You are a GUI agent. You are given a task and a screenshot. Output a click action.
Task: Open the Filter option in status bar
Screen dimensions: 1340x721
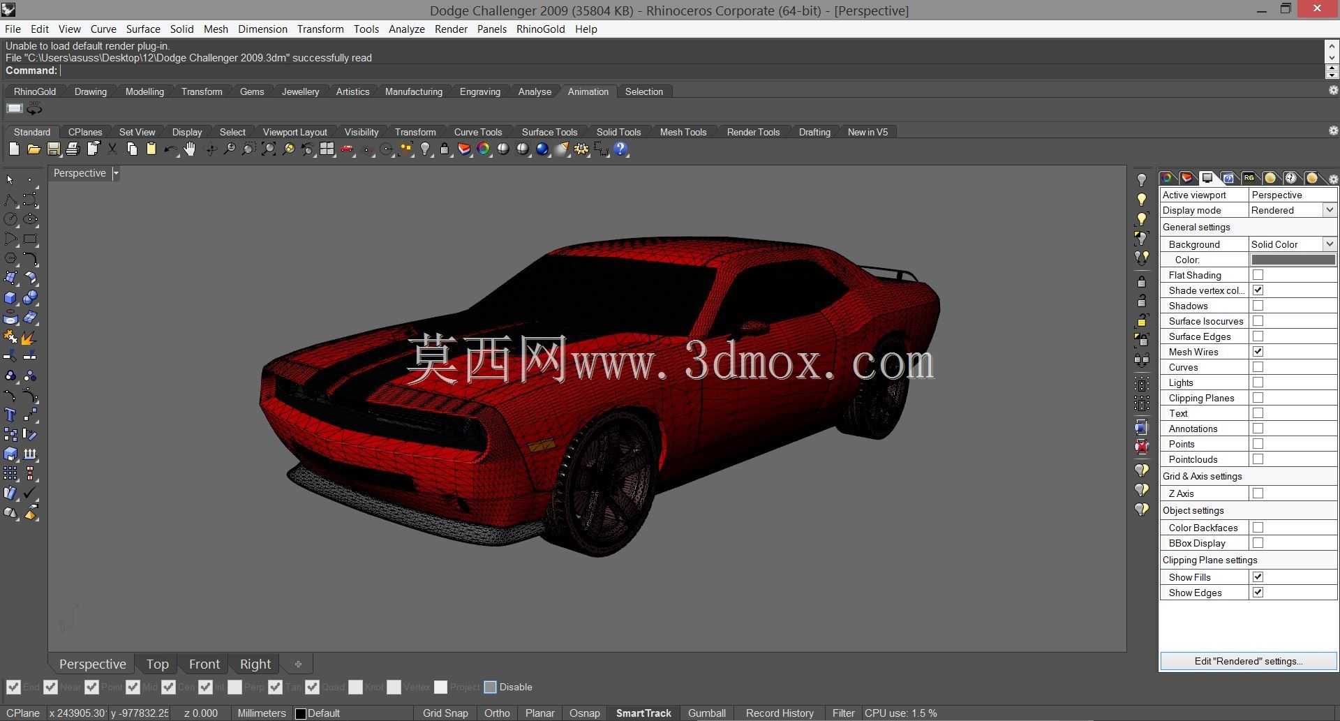pos(843,713)
